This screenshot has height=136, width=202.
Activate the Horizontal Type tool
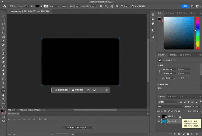pos(3,83)
